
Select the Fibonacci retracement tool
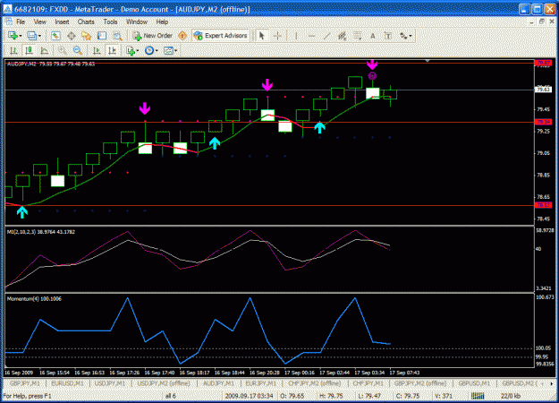(x=357, y=36)
